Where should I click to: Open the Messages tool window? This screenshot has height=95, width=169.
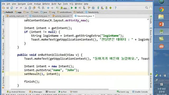[36, 92]
